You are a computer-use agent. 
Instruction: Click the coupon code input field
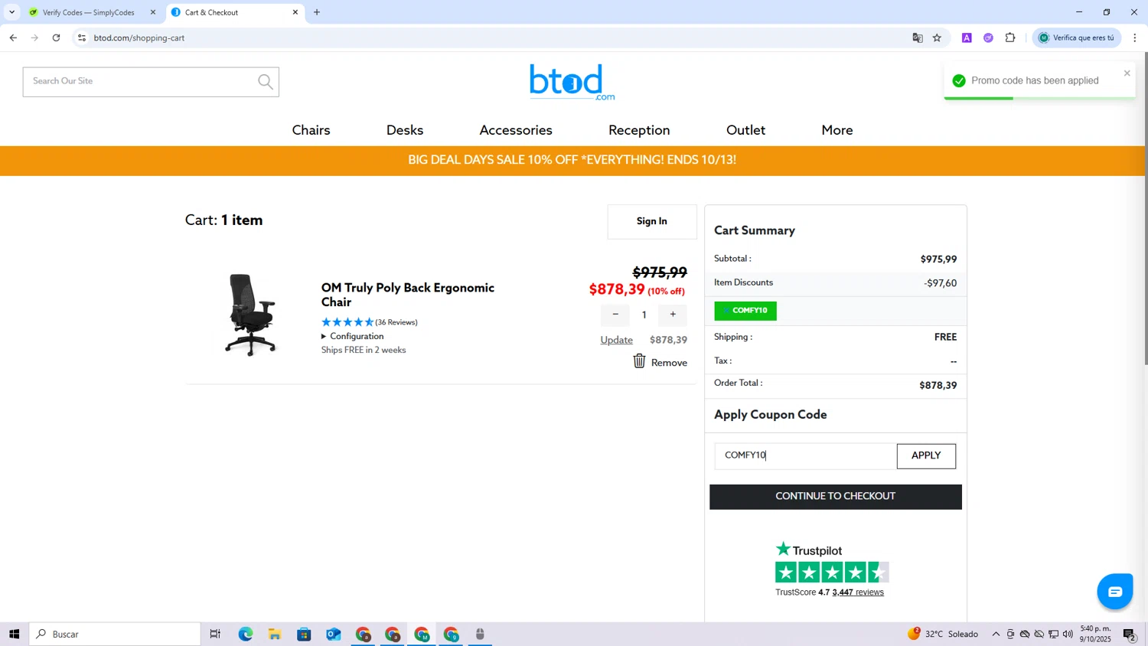[x=806, y=456]
